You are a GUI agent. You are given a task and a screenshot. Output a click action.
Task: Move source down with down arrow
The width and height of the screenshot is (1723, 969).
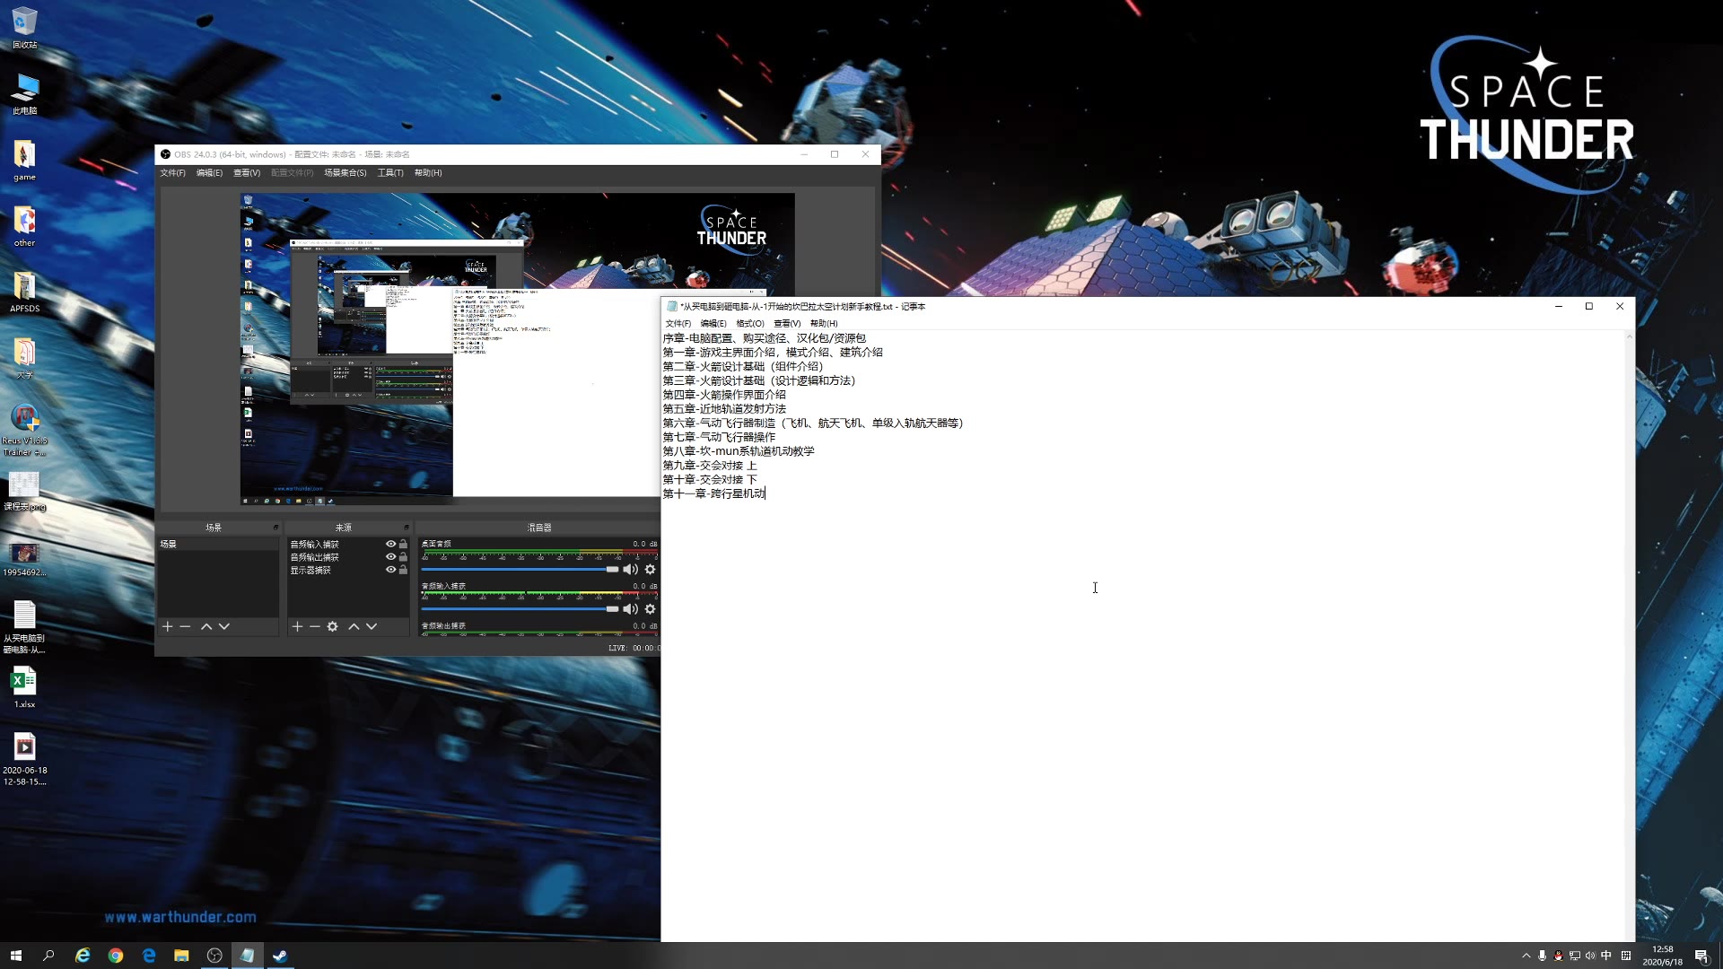[372, 626]
